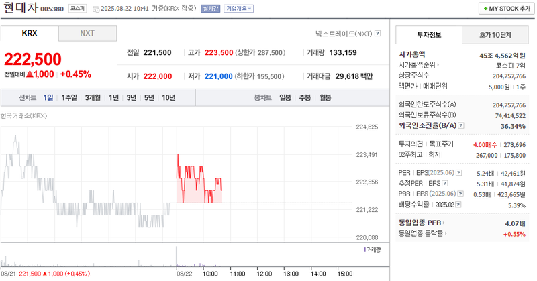The width and height of the screenshot is (537, 281).
Task: Click the current price 222,500
Action: (33, 59)
